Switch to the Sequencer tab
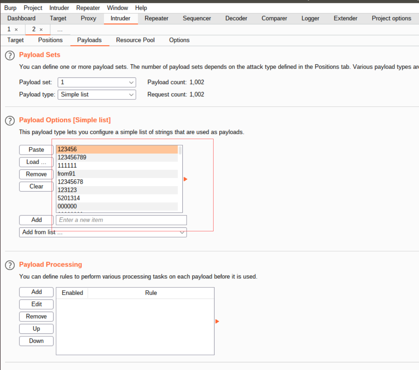This screenshot has height=370, width=419. [x=197, y=19]
